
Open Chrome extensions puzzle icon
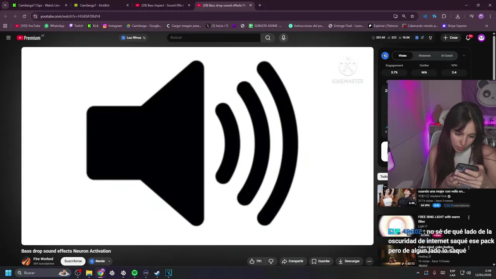click(444, 16)
